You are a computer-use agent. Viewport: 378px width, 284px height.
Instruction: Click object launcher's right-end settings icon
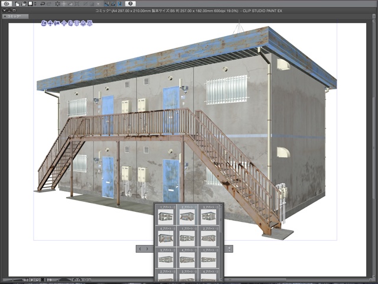click(229, 248)
